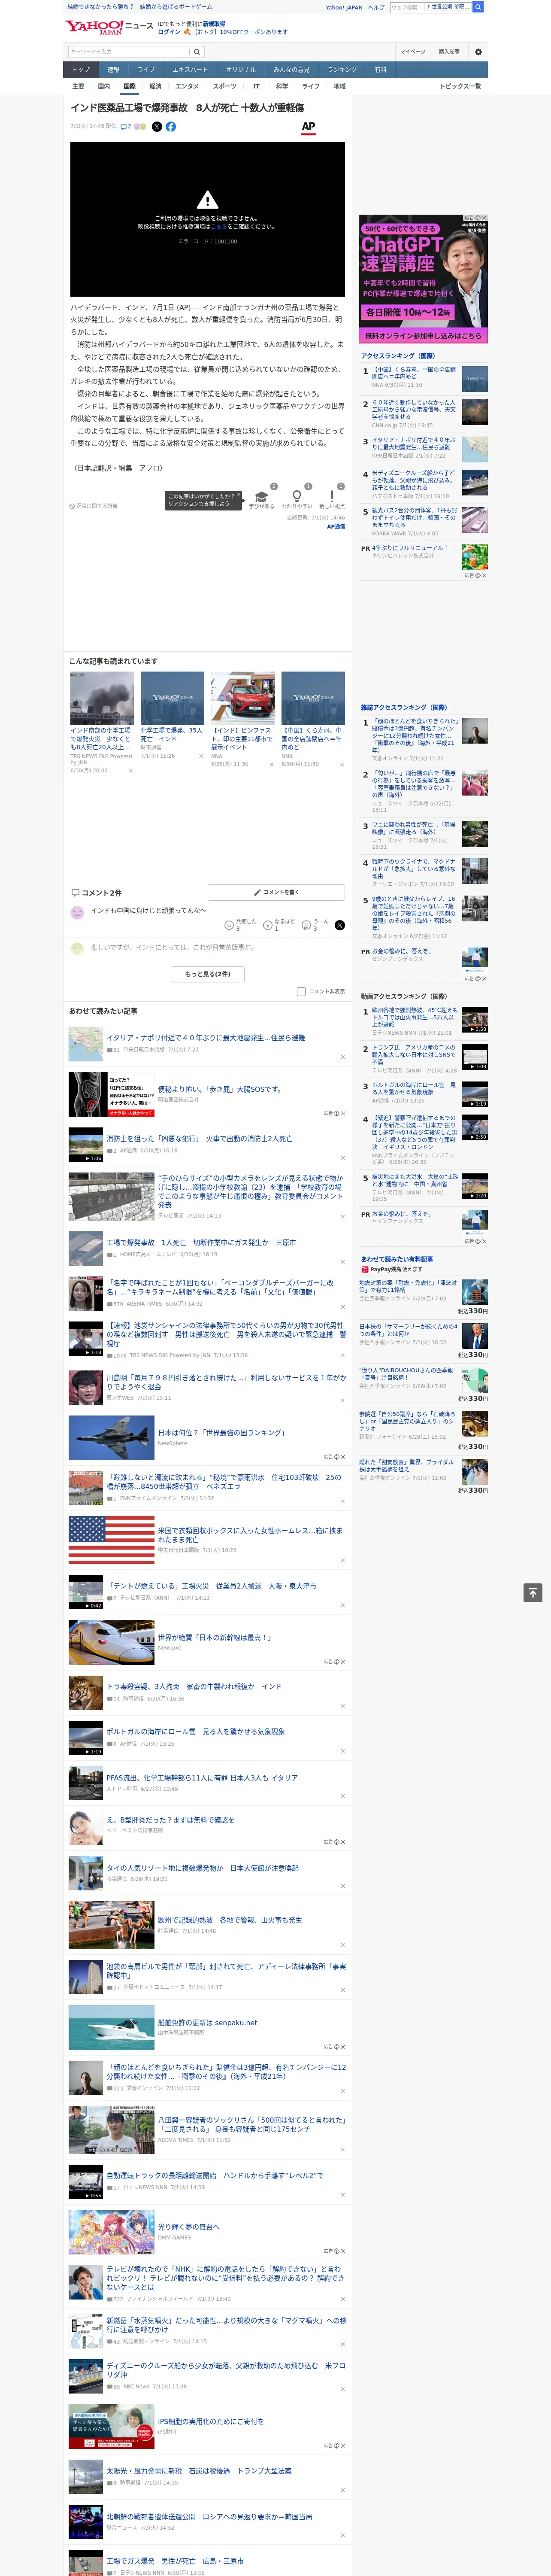Image resolution: width=551 pixels, height=2576 pixels.
Task: Open the ChatGPT速習講座 ad banner
Action: (423, 279)
